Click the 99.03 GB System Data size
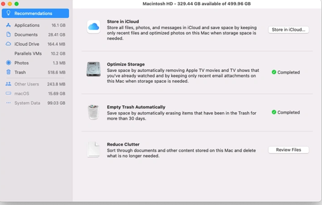This screenshot has height=205, width=322. pos(56,103)
